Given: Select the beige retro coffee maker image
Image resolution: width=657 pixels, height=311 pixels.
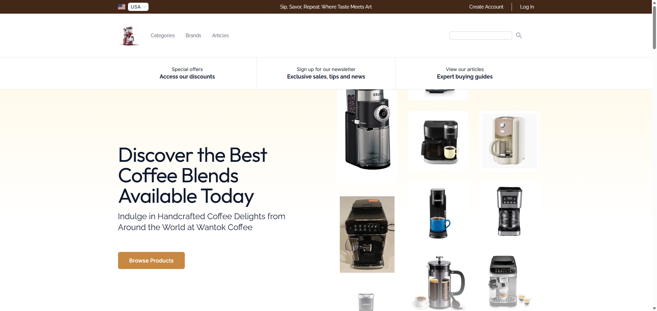Looking at the screenshot, I should click(x=510, y=141).
